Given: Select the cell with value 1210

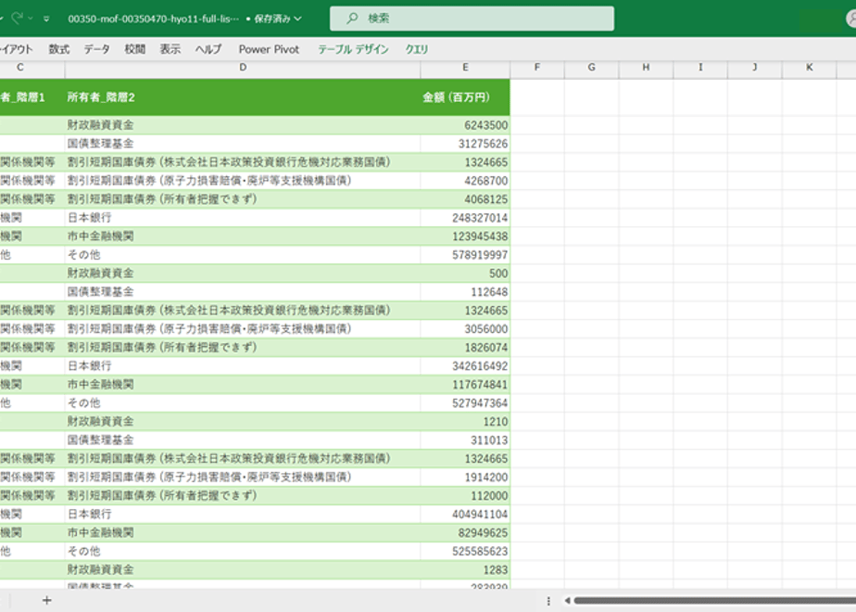Looking at the screenshot, I should coord(465,422).
